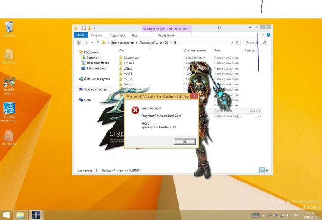The image size is (322, 220).
Task: Open the touch keyboard from the taskbar
Action: [x=255, y=215]
